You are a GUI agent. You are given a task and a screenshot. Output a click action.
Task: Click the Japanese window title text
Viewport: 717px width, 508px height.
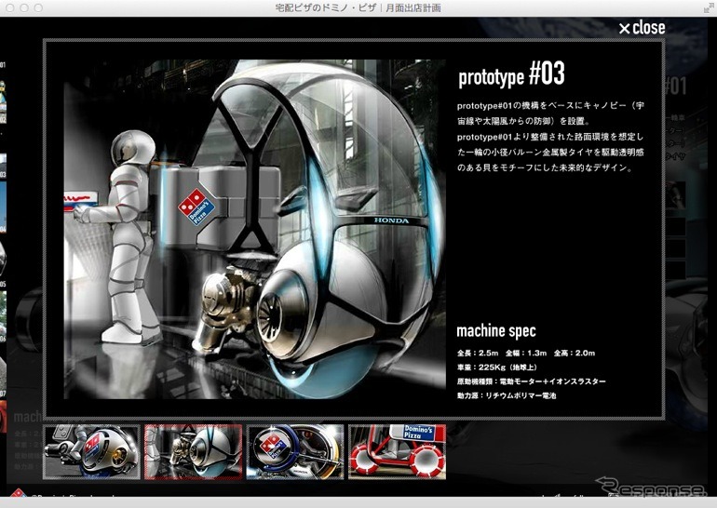click(358, 7)
